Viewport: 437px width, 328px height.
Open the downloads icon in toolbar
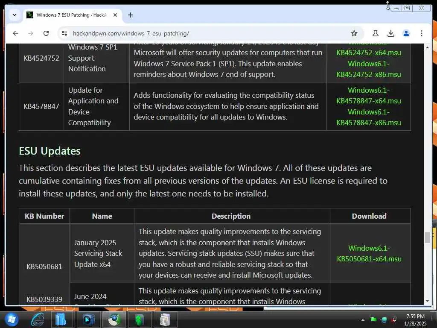[x=391, y=33]
